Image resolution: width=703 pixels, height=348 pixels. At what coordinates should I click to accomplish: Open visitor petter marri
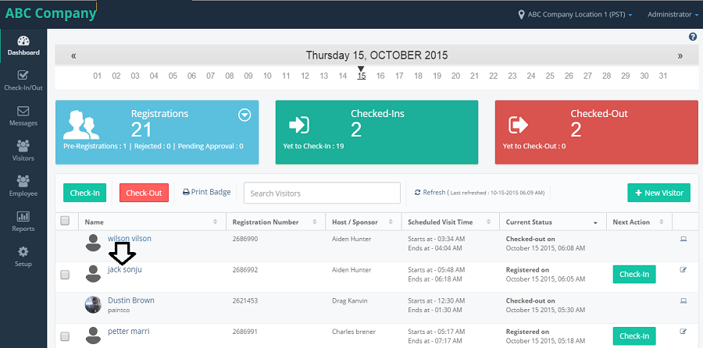click(129, 332)
